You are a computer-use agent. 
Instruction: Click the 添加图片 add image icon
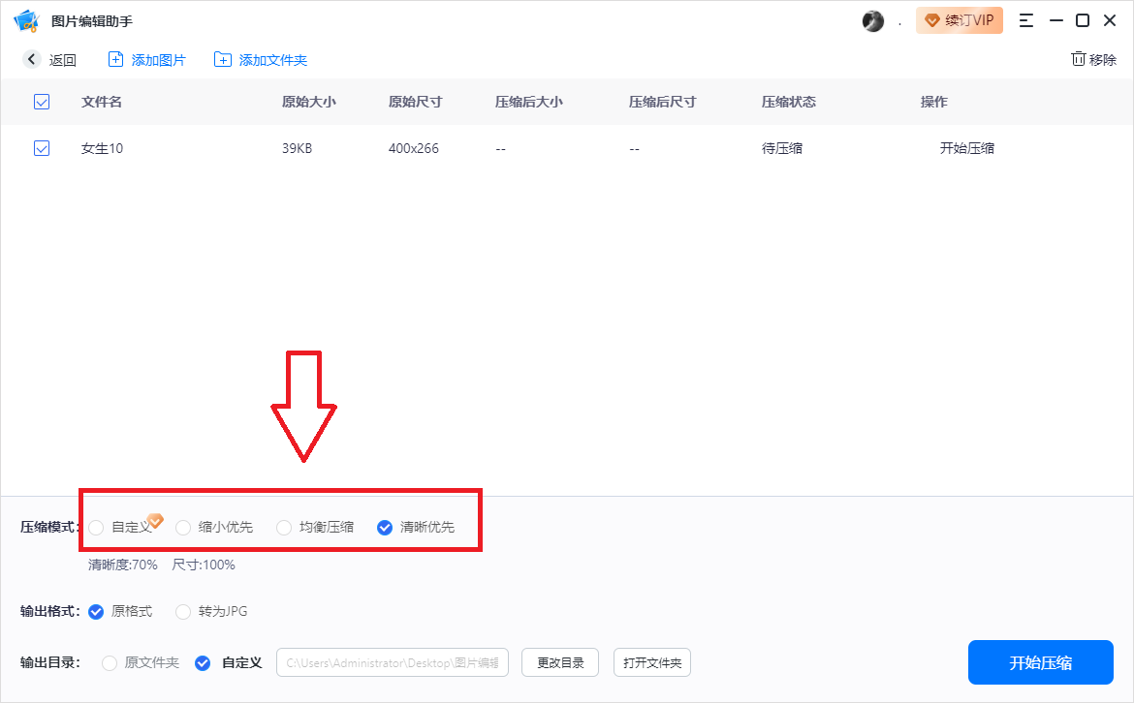[x=117, y=59]
